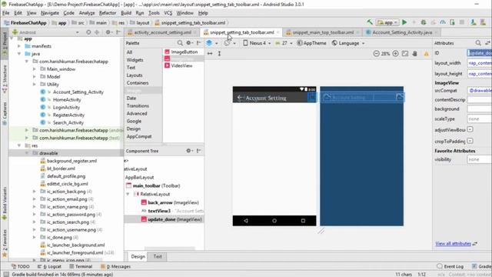Switch to the activity_account_setting.xml tab

point(162,32)
